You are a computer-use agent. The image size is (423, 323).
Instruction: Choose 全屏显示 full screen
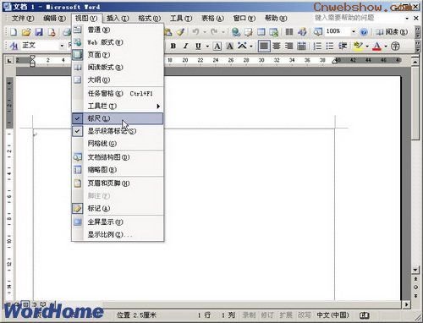118,222
